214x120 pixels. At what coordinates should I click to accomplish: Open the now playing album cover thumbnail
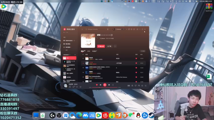point(66,85)
